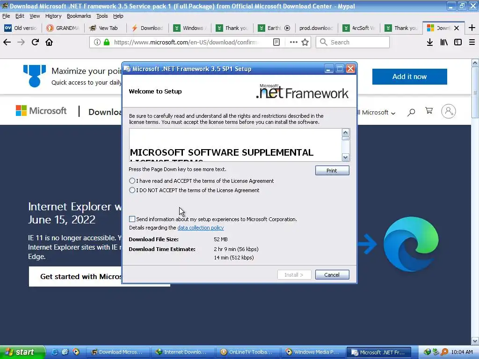Open the data collection policy link

tap(200, 228)
